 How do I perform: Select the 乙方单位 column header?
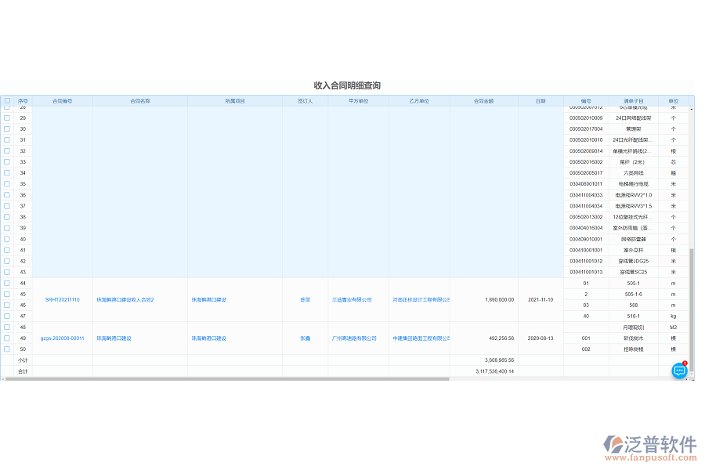coord(419,101)
